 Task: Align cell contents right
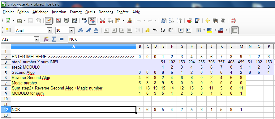(x=122, y=30)
